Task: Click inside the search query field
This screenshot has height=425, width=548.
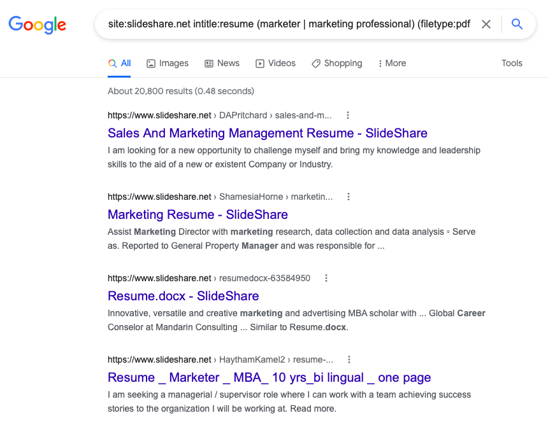Action: (287, 24)
